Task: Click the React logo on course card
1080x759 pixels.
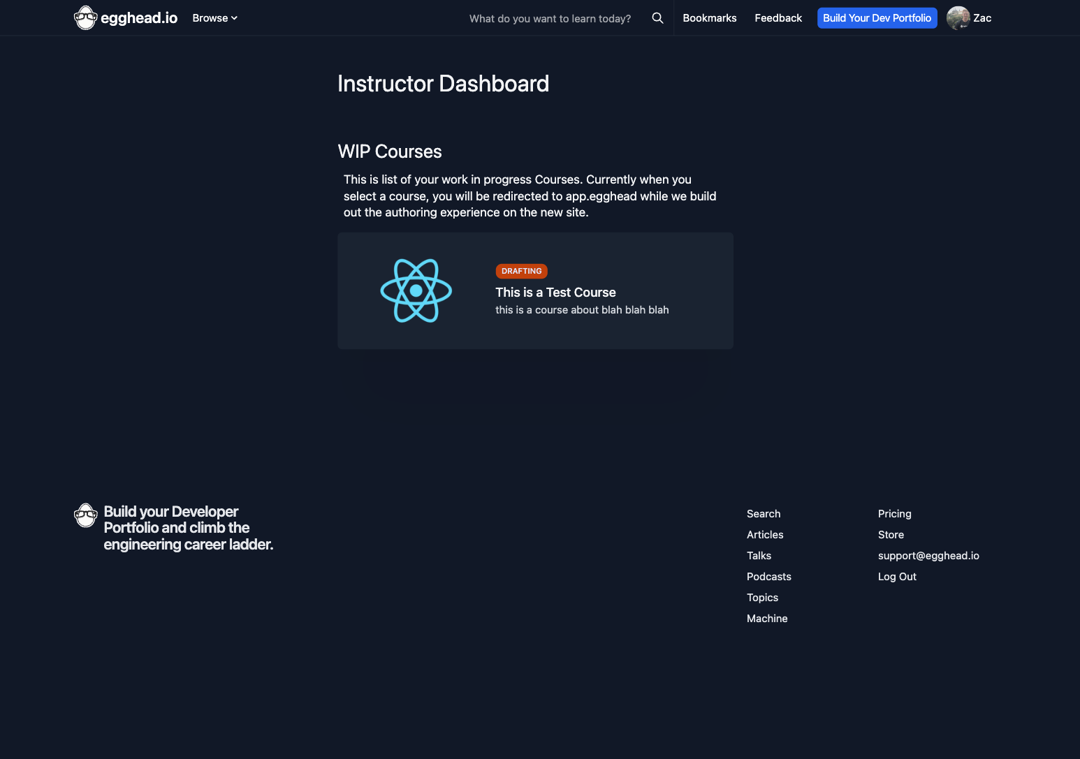Action: tap(416, 290)
